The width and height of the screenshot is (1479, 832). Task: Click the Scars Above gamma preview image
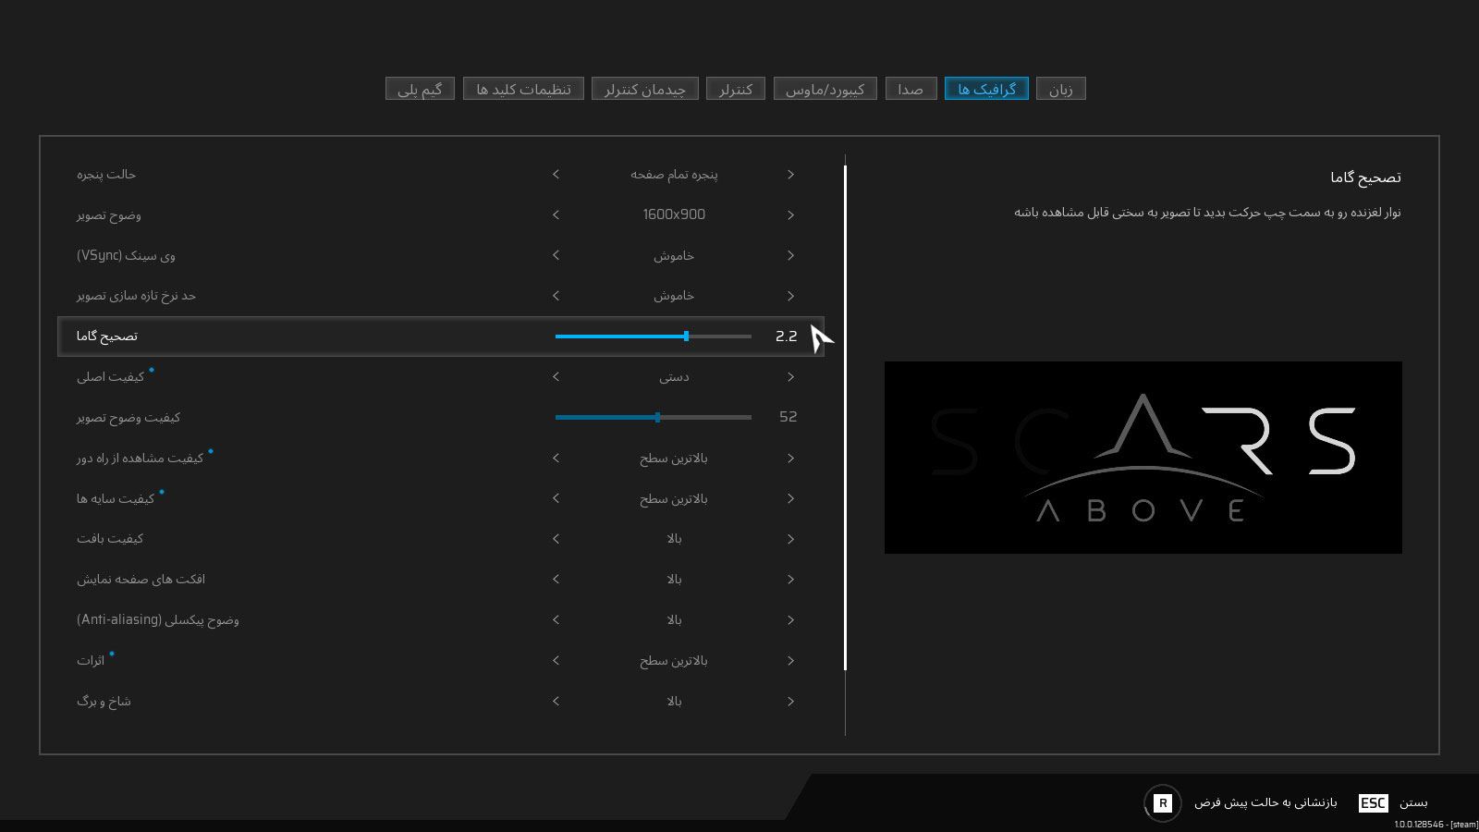(x=1143, y=458)
